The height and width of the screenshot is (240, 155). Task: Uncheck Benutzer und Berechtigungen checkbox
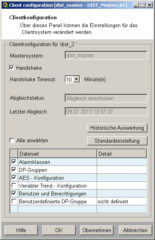click(x=14, y=193)
